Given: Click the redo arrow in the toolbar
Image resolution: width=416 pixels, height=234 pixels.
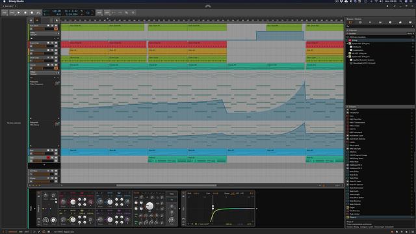Looking at the screenshot, I should point(120,12).
